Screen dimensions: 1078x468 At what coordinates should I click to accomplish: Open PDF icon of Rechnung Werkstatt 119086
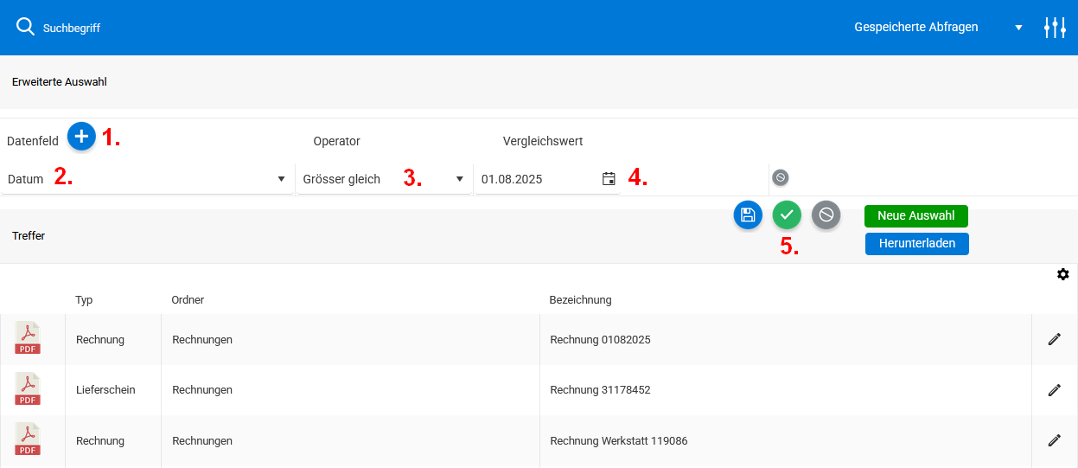(x=28, y=440)
